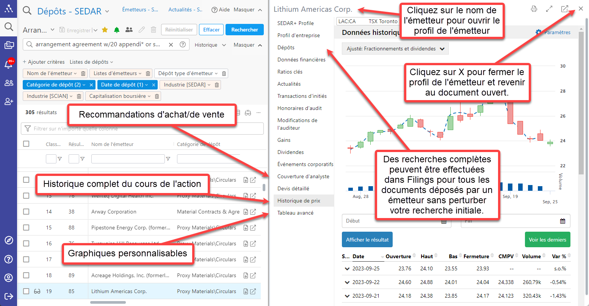Open Profil d'entreprise in the issuer menu
589x306 pixels.
tap(299, 35)
